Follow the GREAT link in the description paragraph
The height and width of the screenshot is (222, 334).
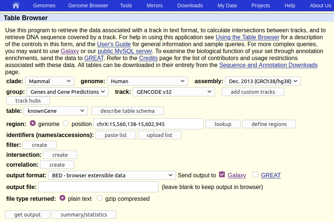(x=94, y=58)
